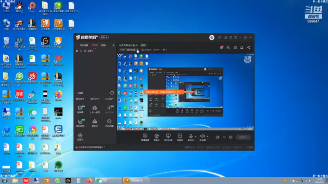This screenshot has width=328, height=184.
Task: Open the notification bell
Action: 241,47
